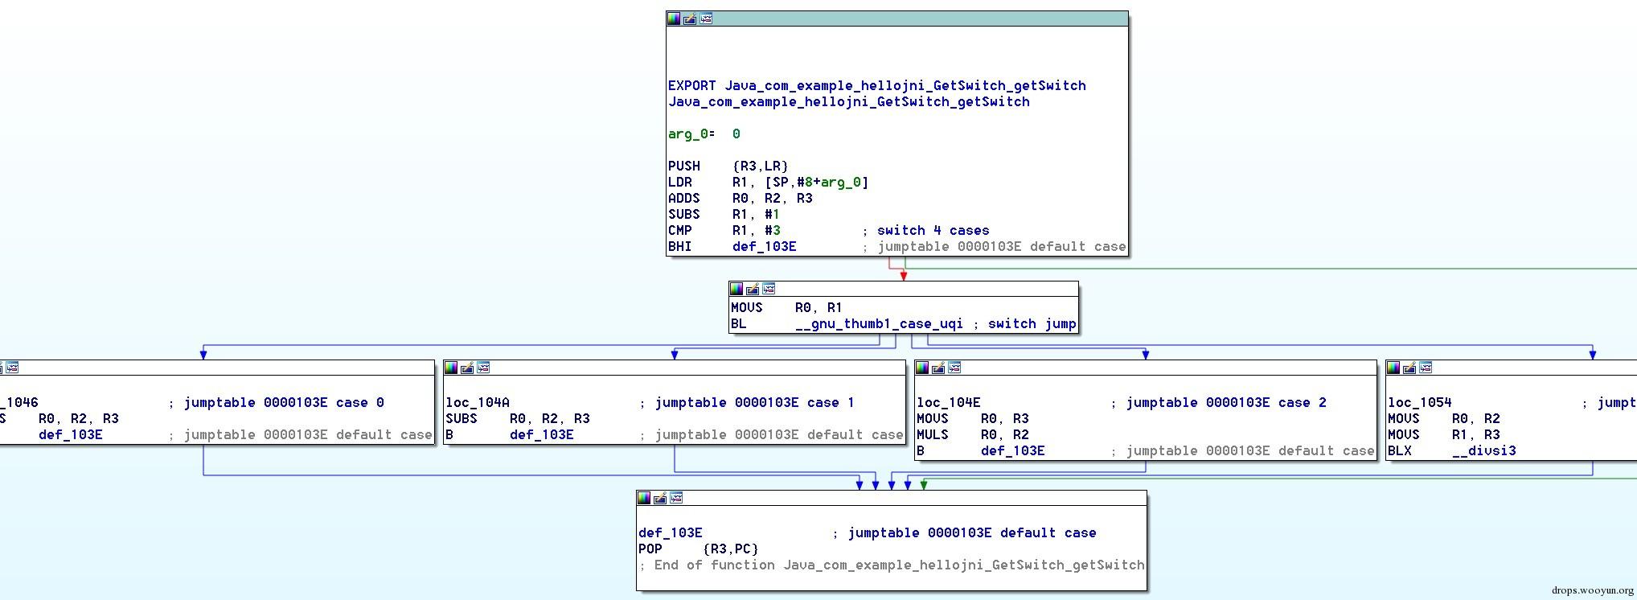Screen dimensions: 1637x600
Task: Click group-nodes icon on the switch jump node
Action: (769, 289)
